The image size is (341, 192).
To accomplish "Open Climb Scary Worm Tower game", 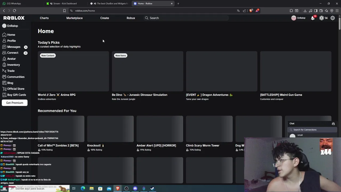I will point(209,133).
